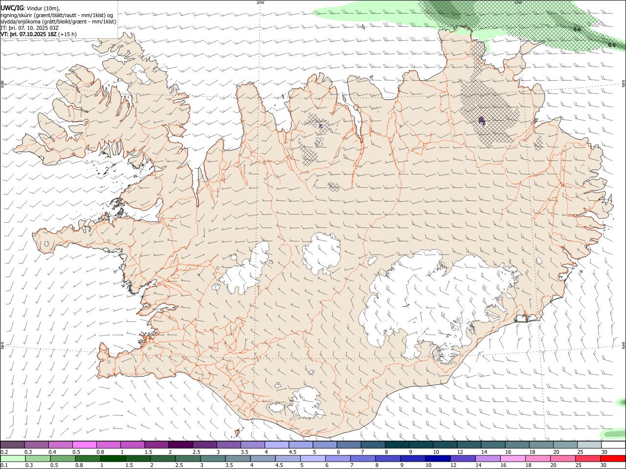Screen dimensions: 626x469
Task: Click the 'UWC/IG' title text
Action: [12, 8]
